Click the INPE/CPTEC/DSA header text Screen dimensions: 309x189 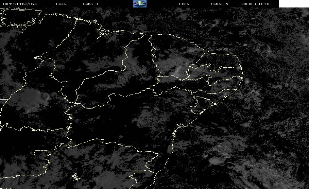pos(20,4)
